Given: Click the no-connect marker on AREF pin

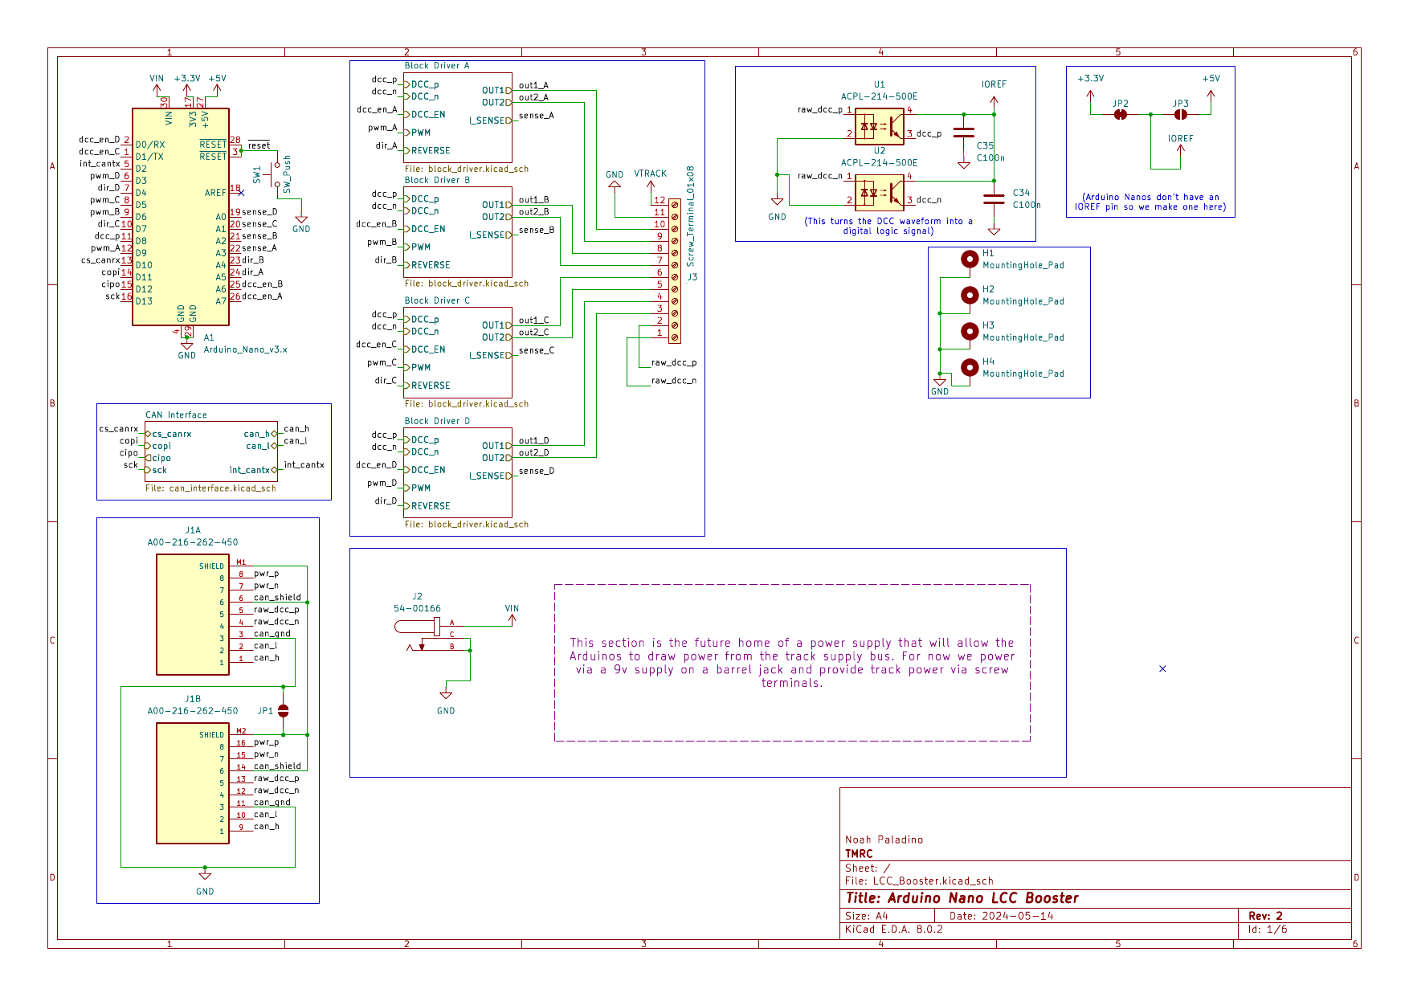Looking at the screenshot, I should [x=241, y=193].
